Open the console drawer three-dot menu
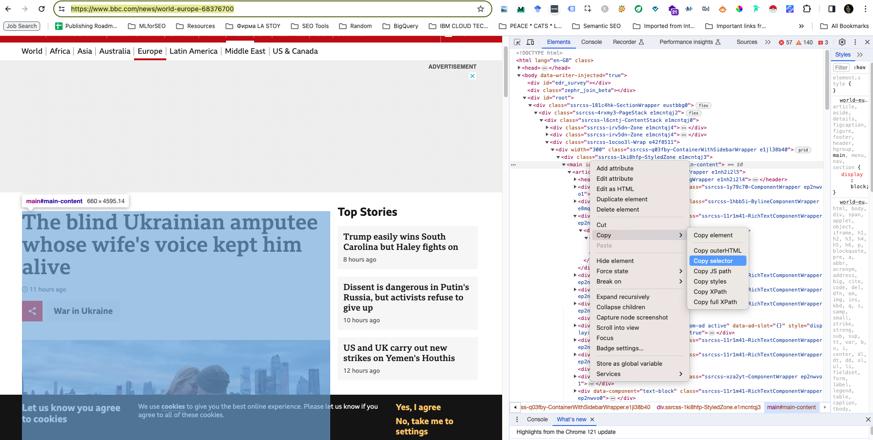The height and width of the screenshot is (440, 873). 517,419
